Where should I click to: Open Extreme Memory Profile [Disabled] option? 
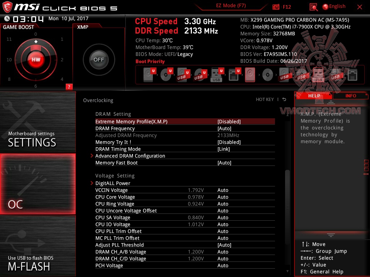(x=185, y=122)
